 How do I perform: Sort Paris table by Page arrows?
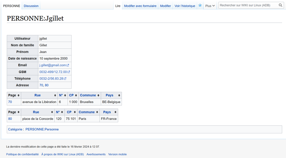[x=19, y=112]
